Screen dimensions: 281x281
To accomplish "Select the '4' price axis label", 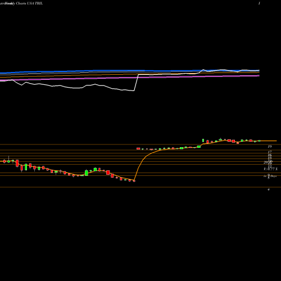I will pos(269,189).
